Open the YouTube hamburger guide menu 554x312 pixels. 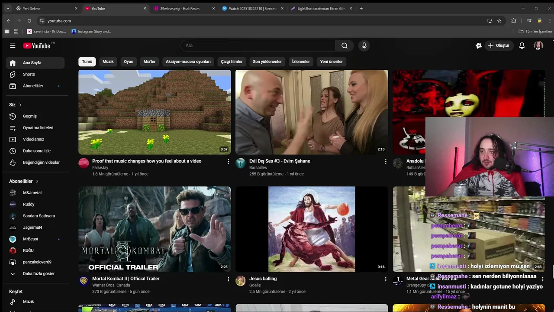click(x=13, y=45)
